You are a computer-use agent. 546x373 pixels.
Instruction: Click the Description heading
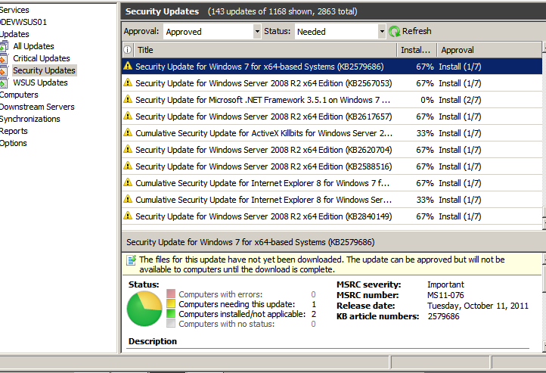[153, 341]
